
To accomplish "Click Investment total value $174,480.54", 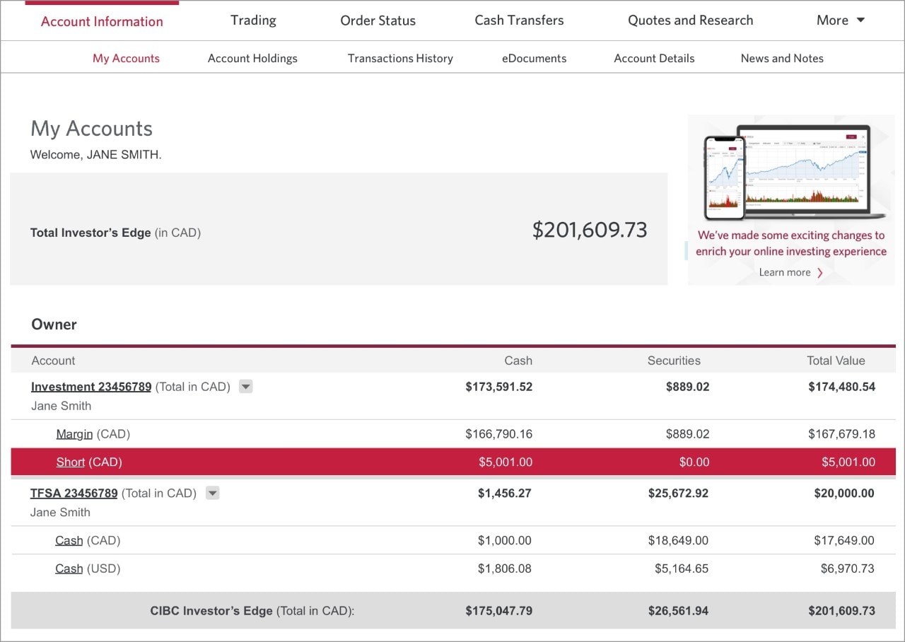I will point(842,387).
